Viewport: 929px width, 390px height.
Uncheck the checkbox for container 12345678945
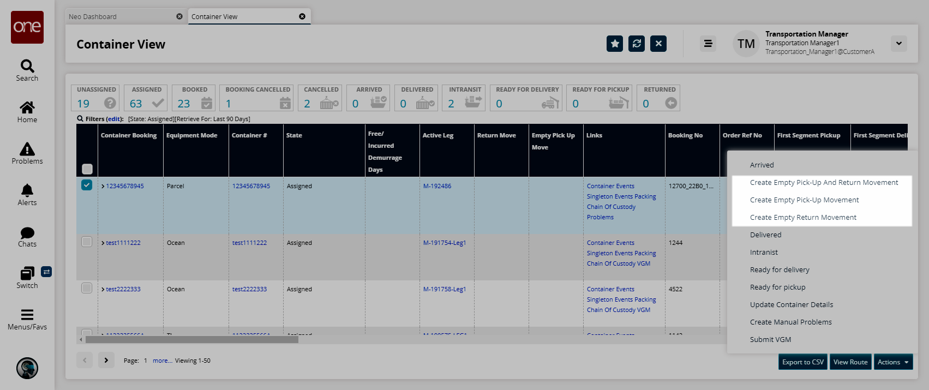point(87,185)
